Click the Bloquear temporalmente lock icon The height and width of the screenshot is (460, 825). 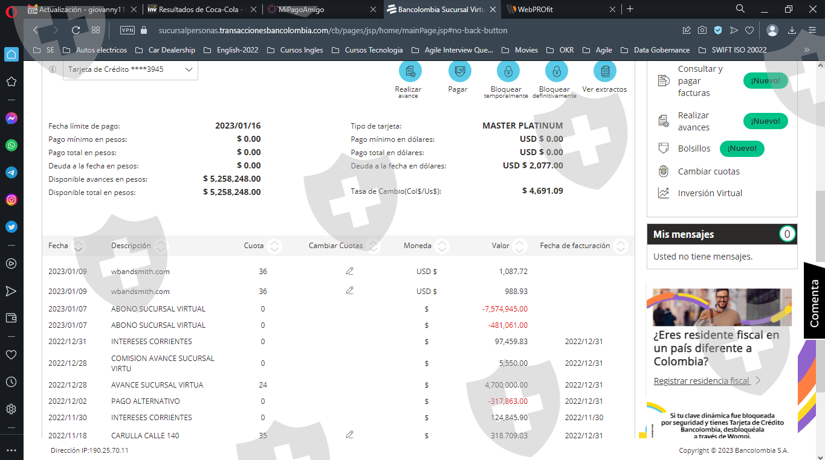pos(508,72)
